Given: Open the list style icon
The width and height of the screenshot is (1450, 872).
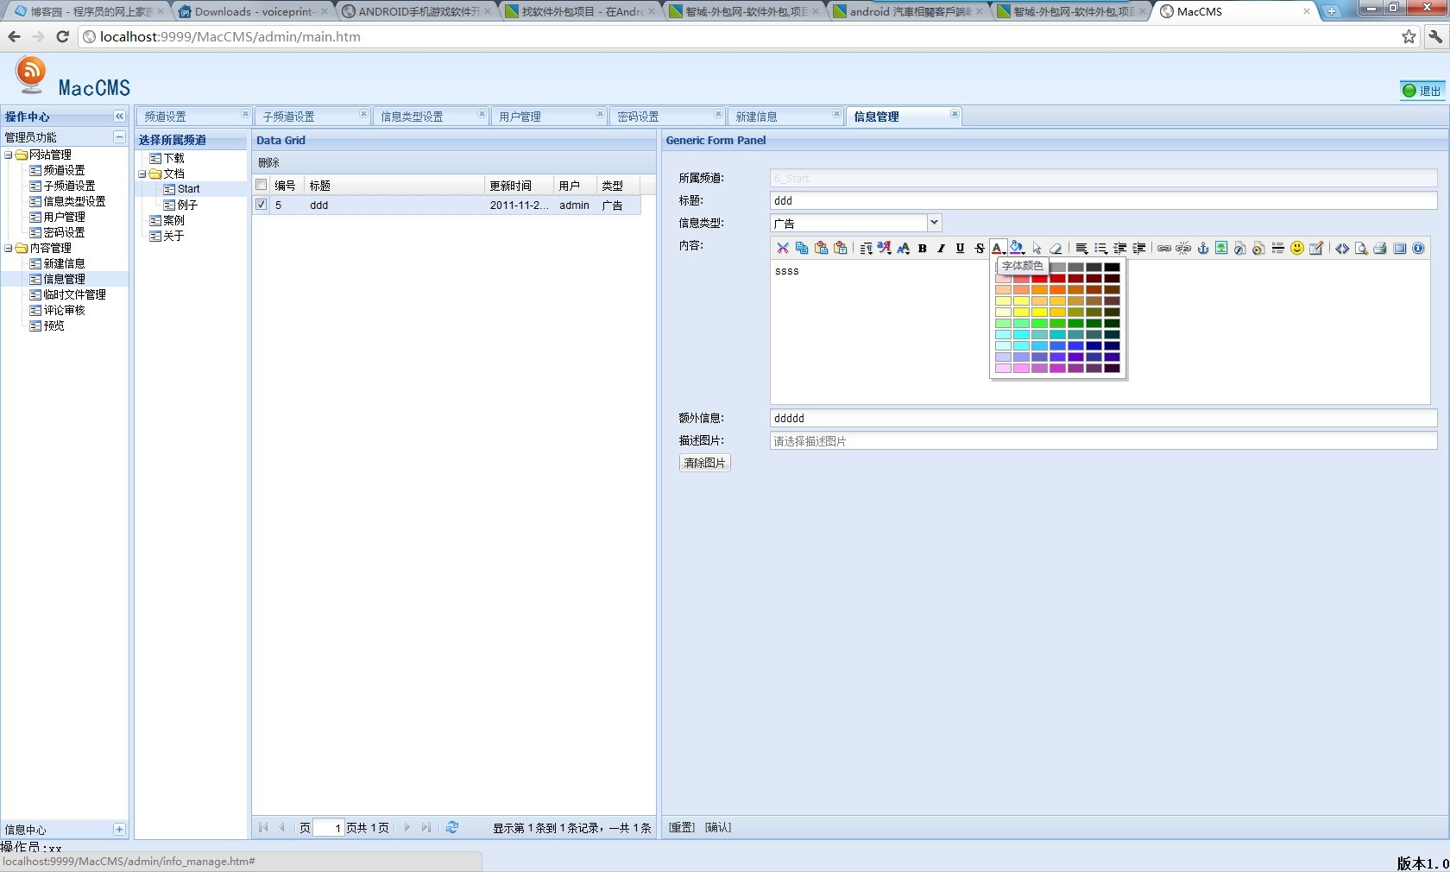Looking at the screenshot, I should point(1100,248).
